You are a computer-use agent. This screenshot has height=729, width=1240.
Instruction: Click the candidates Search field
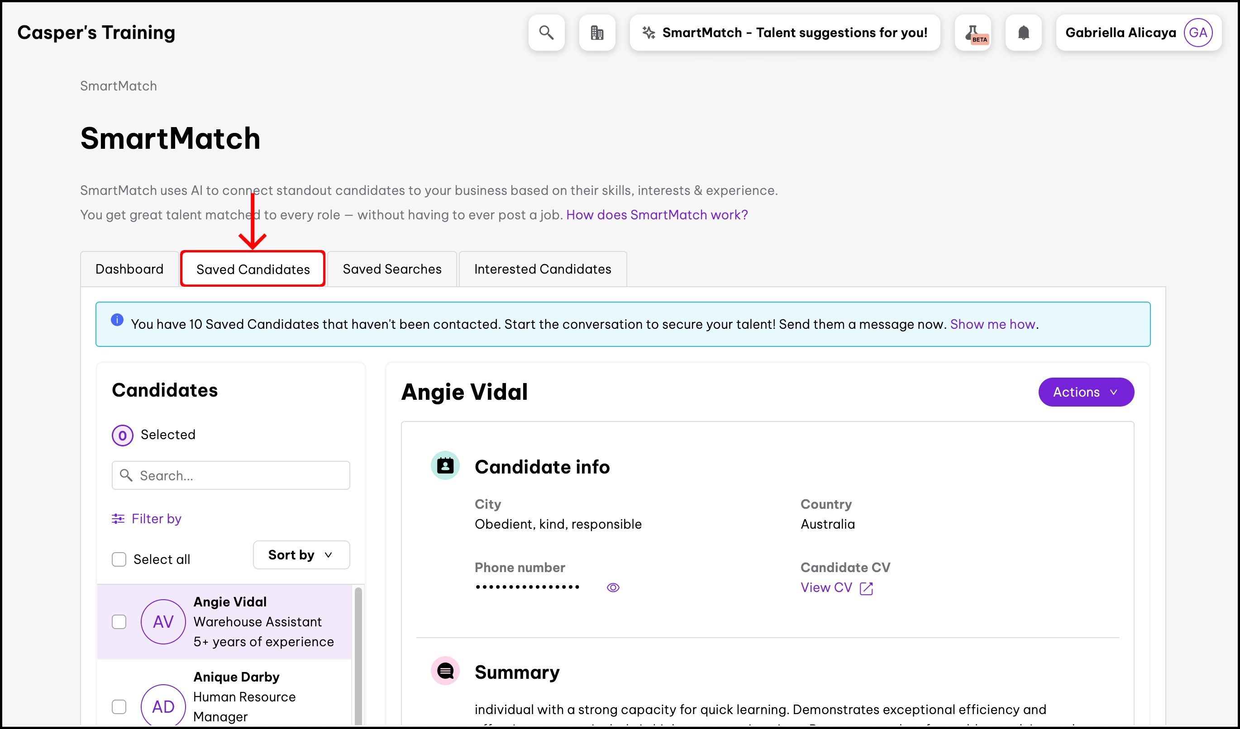tap(231, 475)
